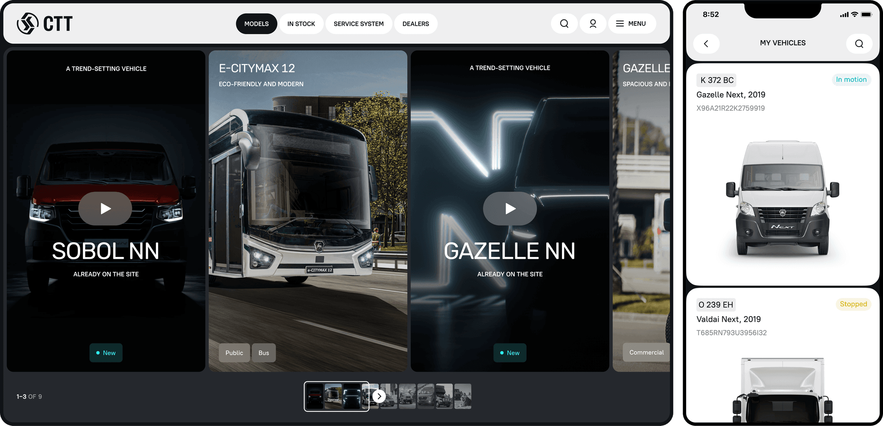Select the dark Sobol thumbnail with the red hood

(314, 396)
